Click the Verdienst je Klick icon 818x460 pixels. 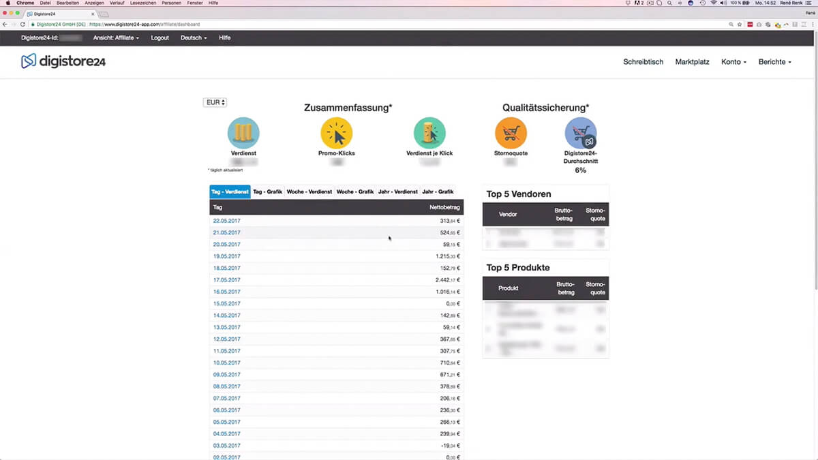[x=429, y=133]
